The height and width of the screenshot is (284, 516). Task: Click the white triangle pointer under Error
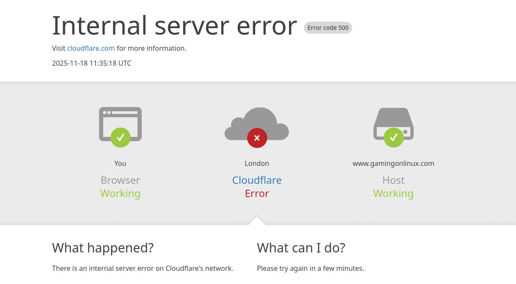click(x=257, y=221)
